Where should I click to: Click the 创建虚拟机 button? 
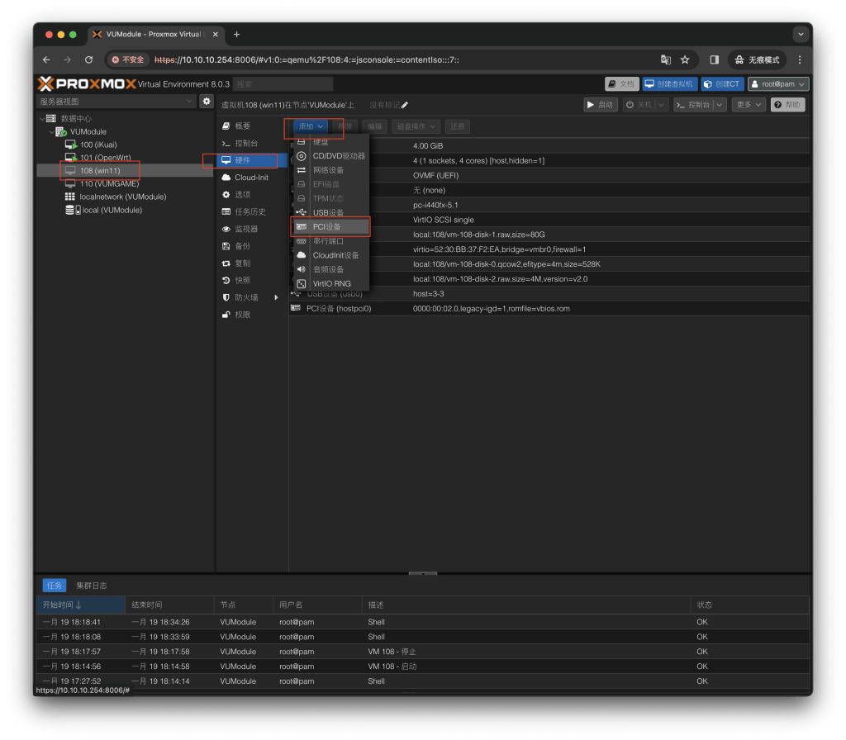pyautogui.click(x=670, y=83)
